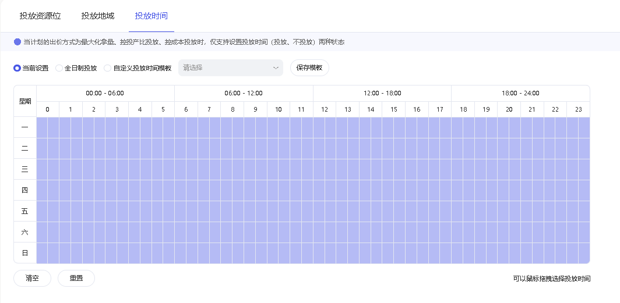Click hour header 5
Screen dimensions: 620x303
pos(163,109)
